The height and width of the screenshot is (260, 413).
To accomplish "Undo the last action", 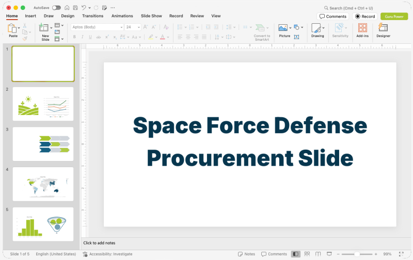I will (x=84, y=8).
